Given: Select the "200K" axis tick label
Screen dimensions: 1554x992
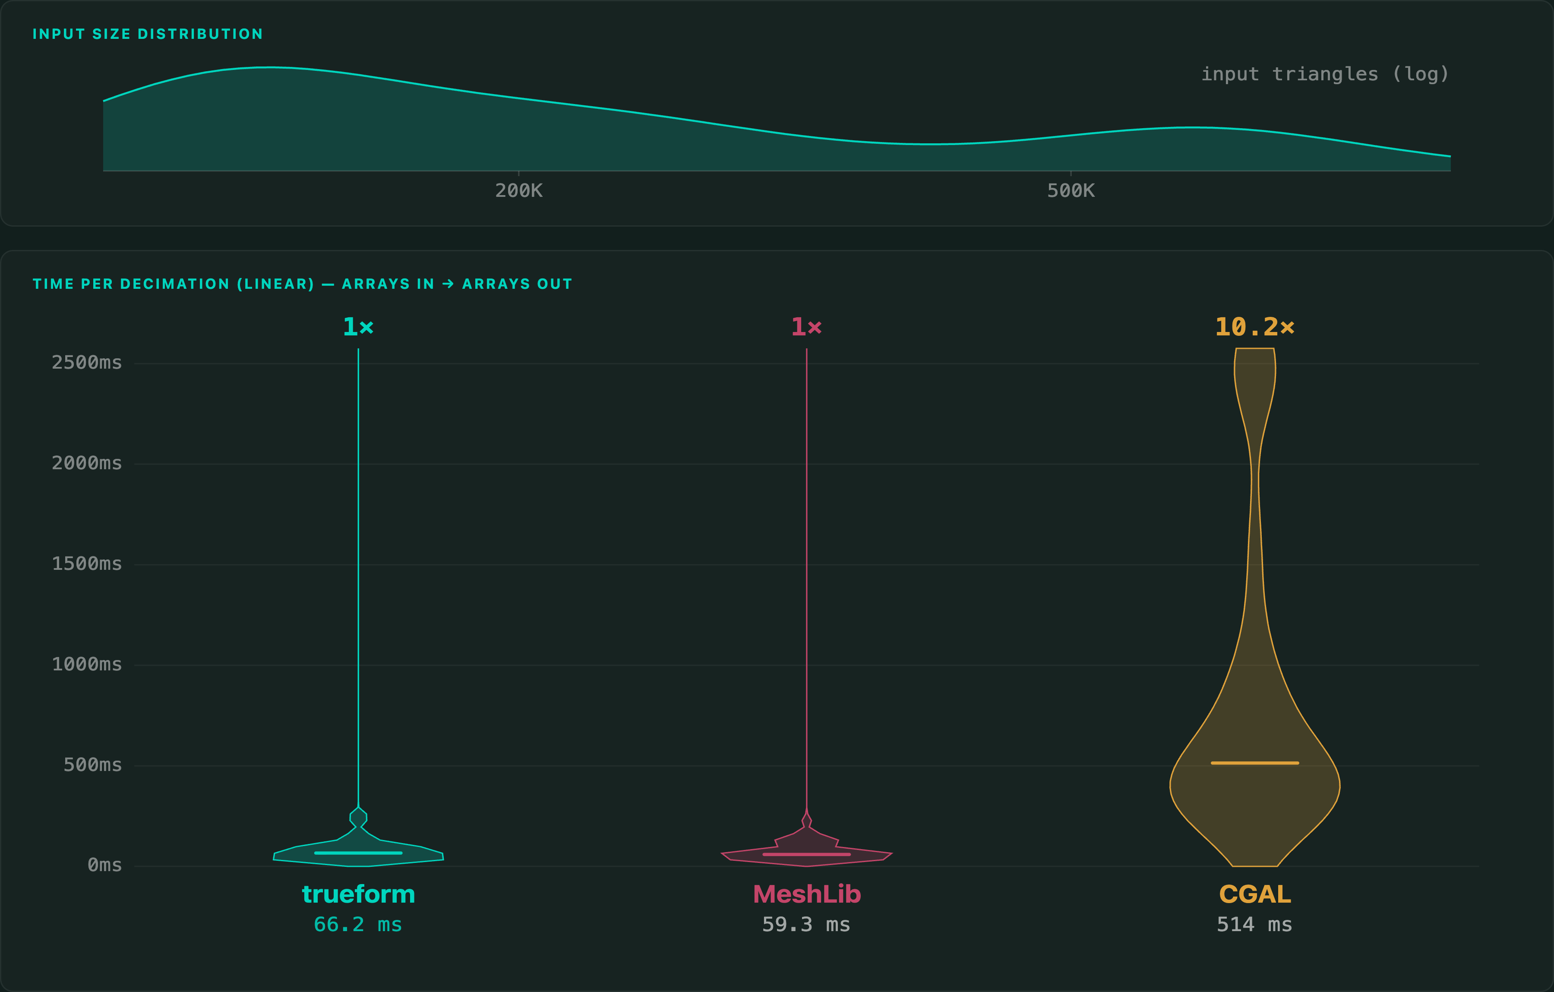Looking at the screenshot, I should click(519, 191).
